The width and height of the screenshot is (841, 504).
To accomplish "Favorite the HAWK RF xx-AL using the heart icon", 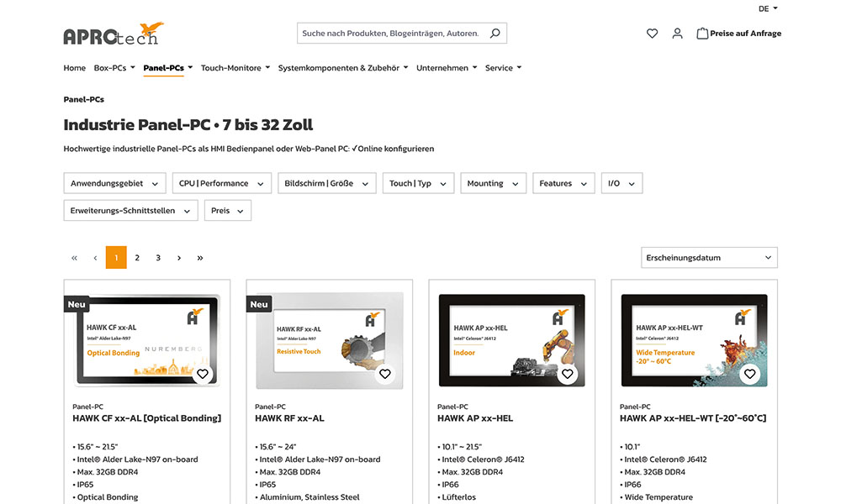I will click(385, 374).
